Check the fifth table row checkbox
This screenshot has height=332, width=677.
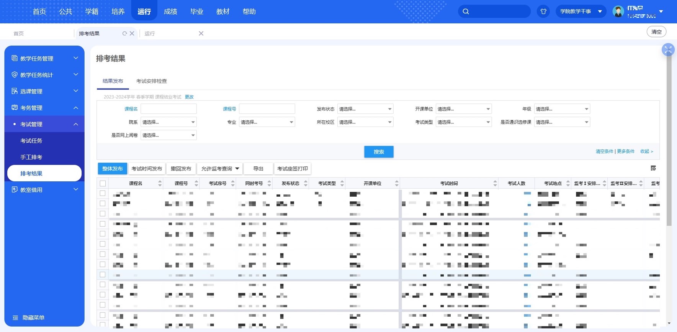click(x=103, y=234)
